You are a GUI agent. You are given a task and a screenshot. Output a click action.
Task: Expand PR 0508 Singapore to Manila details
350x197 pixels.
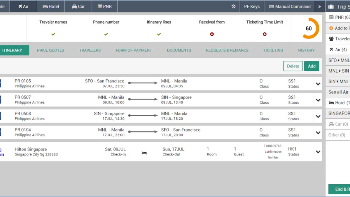coord(318,116)
